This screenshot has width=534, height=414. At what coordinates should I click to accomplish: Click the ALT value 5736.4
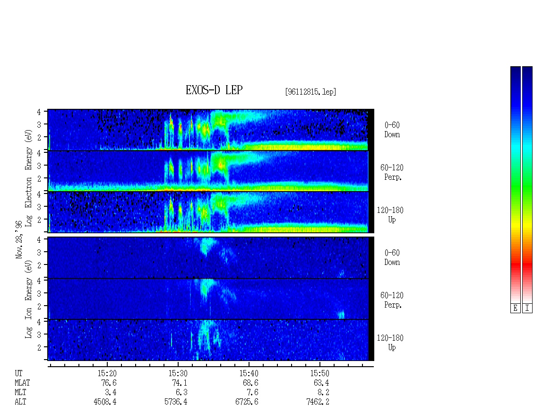coord(176,402)
